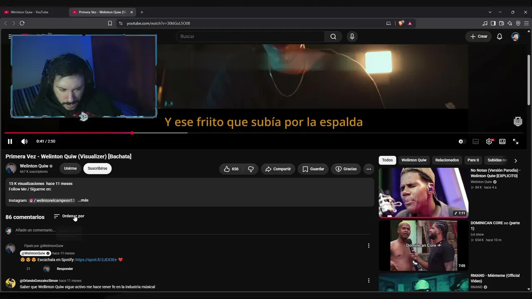Open the Crear create menu
This screenshot has width=532, height=299.
coord(479,37)
